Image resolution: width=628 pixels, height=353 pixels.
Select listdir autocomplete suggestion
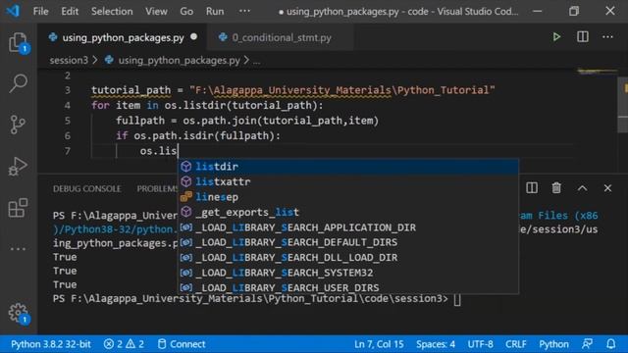point(347,166)
